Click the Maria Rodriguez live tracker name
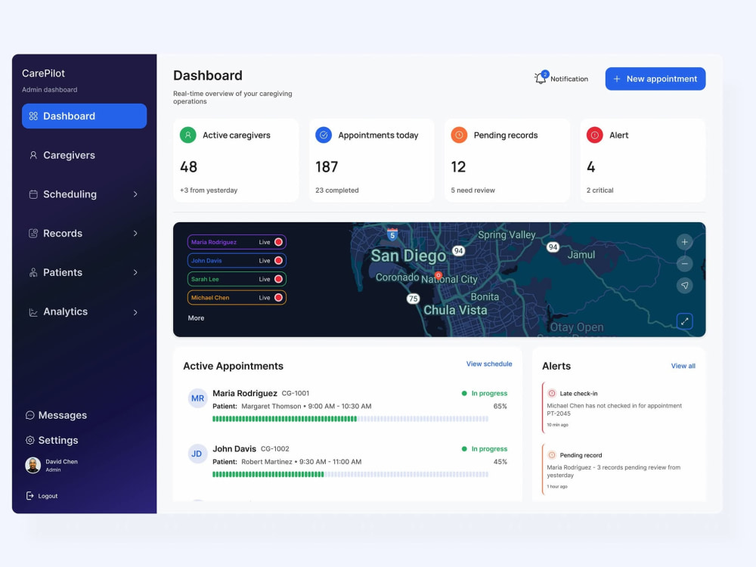 [x=214, y=242]
